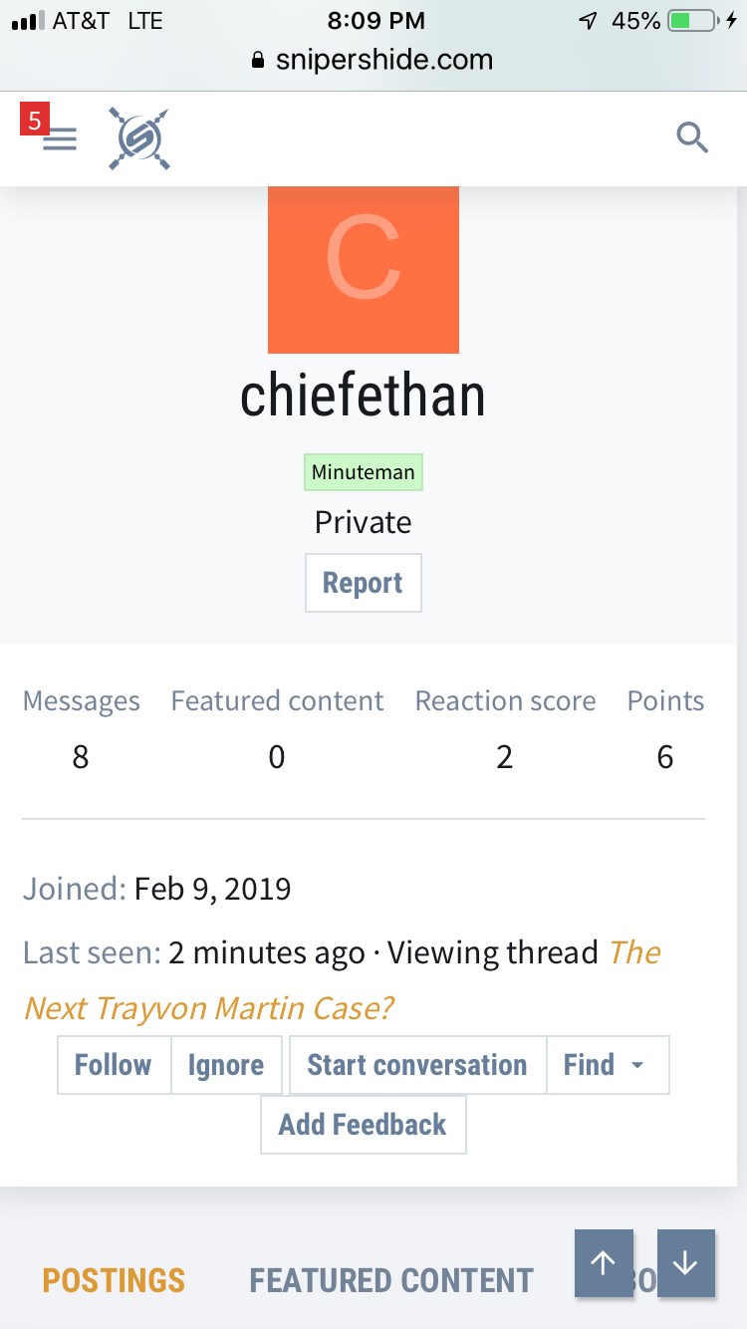Tap the lock icon beside the URL
This screenshot has width=747, height=1329.
coord(259,61)
